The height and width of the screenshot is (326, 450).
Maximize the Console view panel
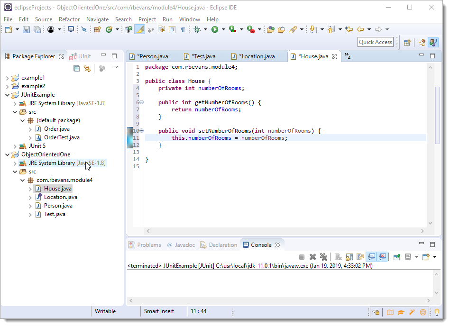[x=432, y=244]
